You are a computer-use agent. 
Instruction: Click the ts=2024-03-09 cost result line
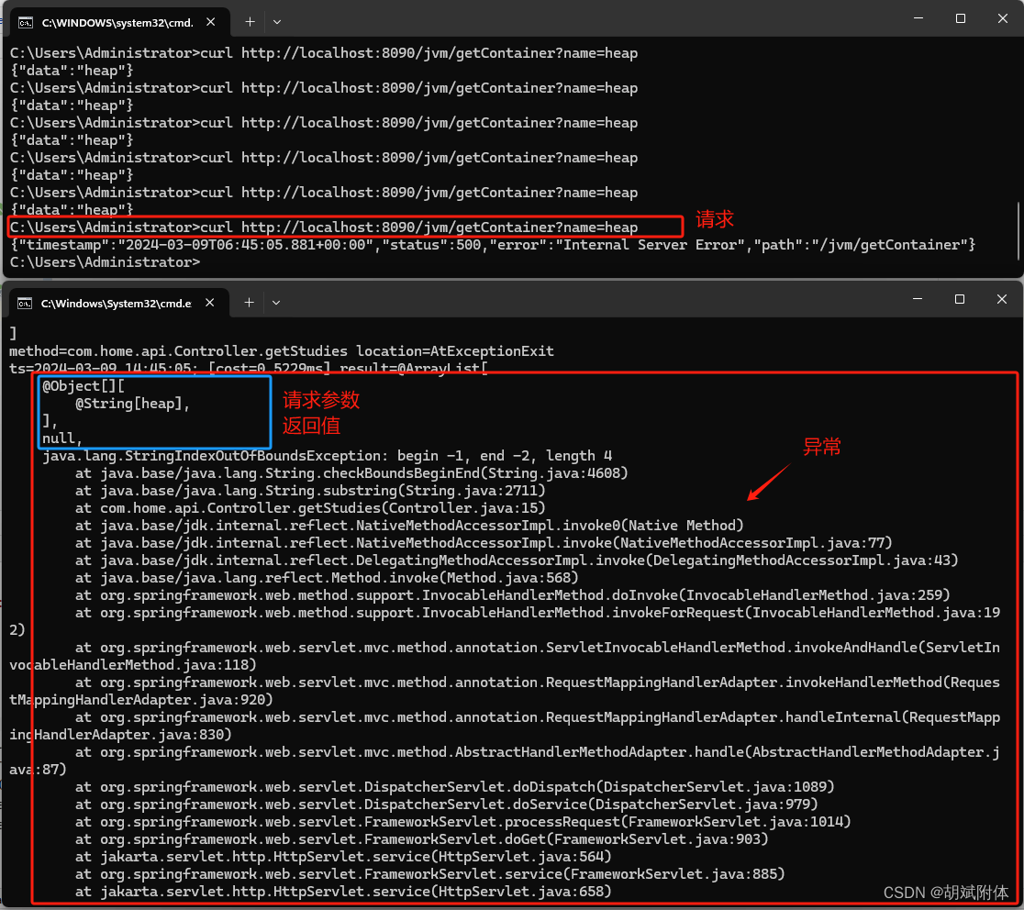point(248,368)
